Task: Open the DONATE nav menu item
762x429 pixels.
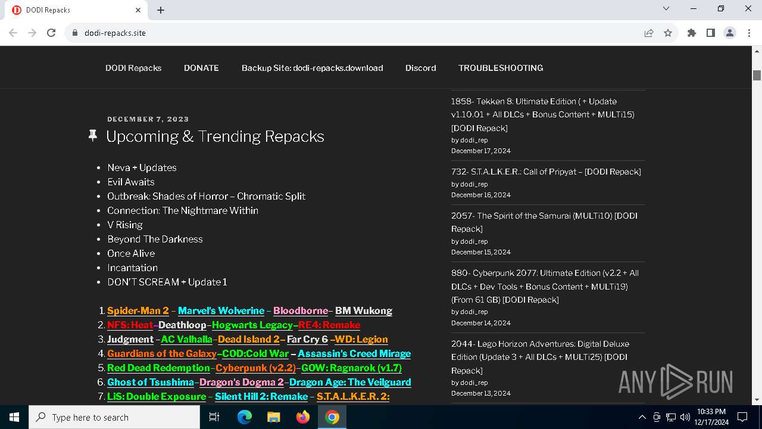Action: tap(201, 68)
